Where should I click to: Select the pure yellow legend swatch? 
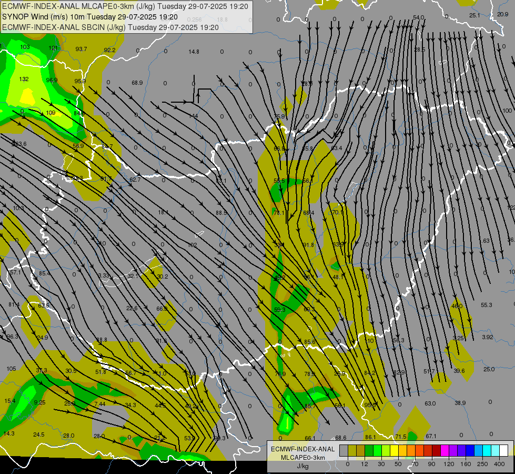pyautogui.click(x=394, y=451)
